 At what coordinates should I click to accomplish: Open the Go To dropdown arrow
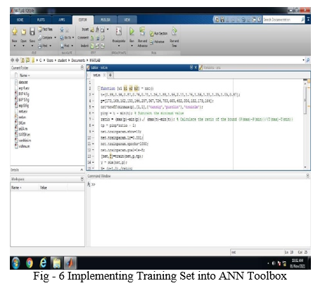pyautogui.click(x=73, y=37)
